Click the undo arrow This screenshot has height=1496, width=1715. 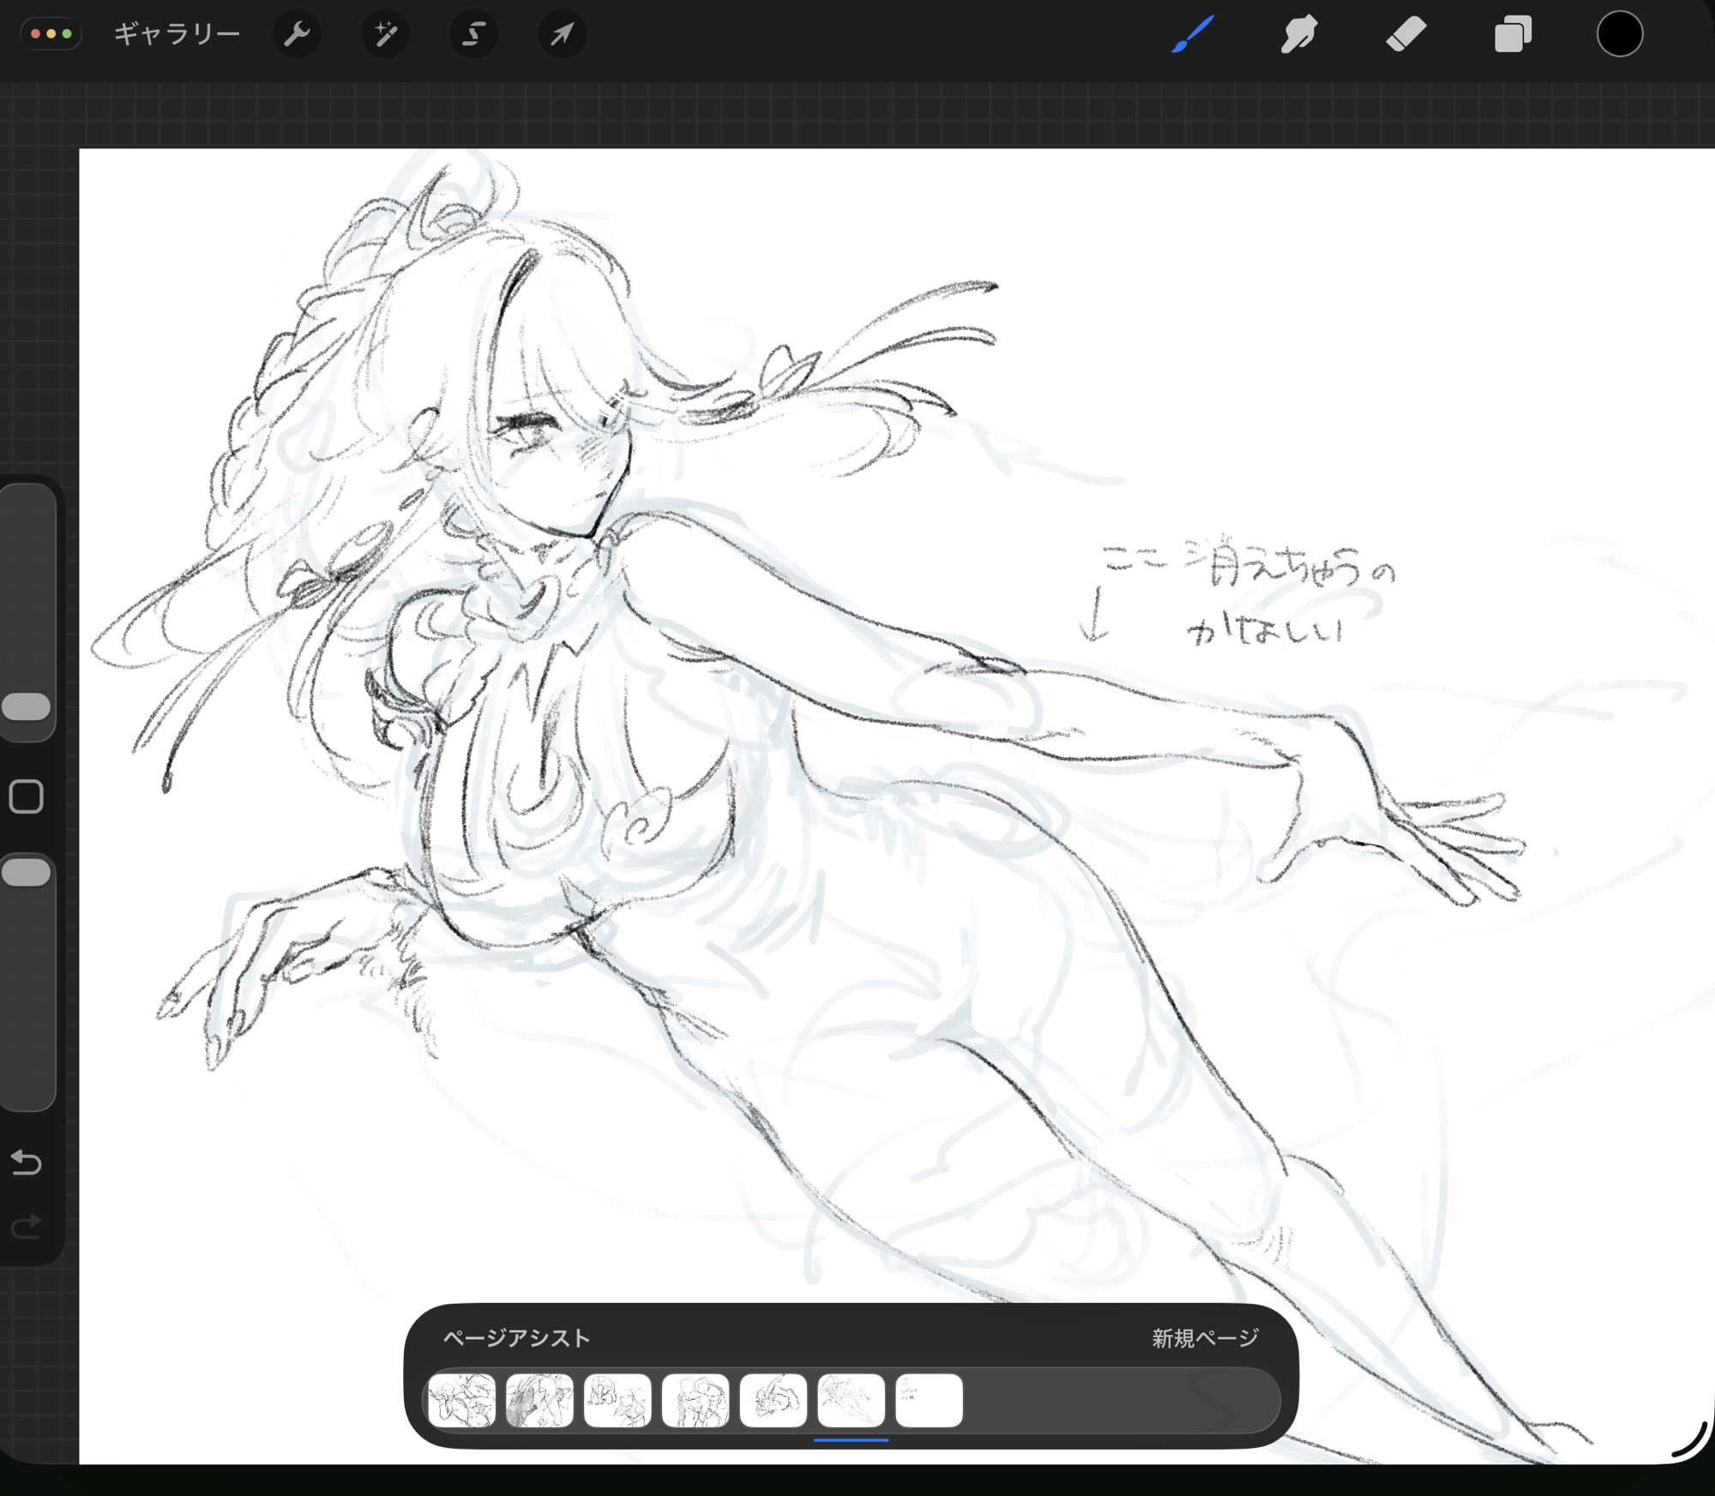pyautogui.click(x=27, y=1163)
